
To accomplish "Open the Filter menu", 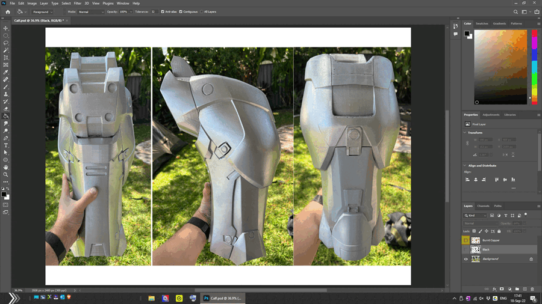I will tap(78, 3).
